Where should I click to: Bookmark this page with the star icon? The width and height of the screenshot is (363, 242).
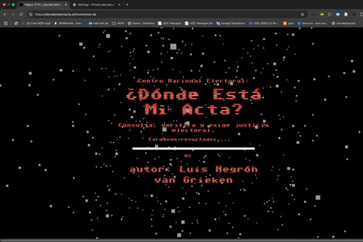[302, 14]
